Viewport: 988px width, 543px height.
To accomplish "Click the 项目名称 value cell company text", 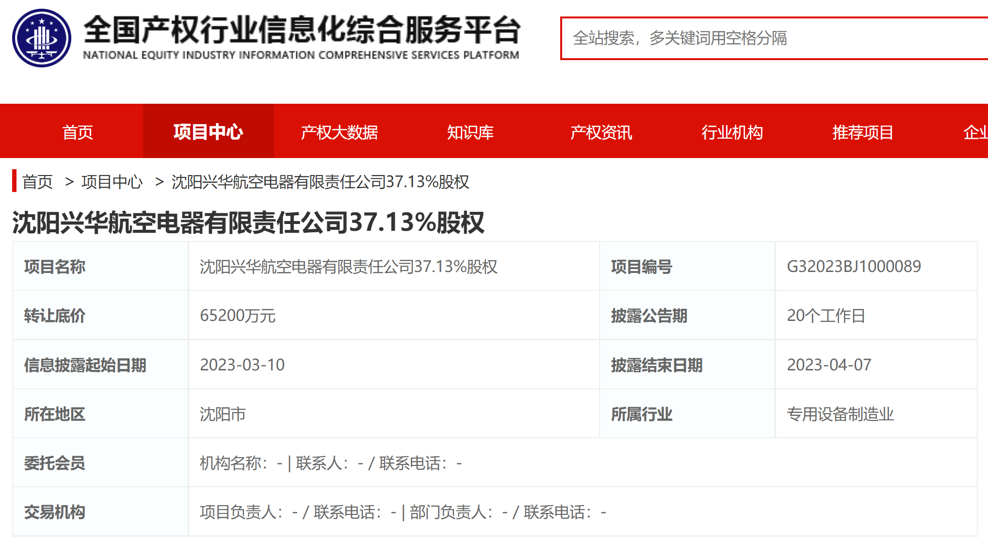I will (349, 267).
